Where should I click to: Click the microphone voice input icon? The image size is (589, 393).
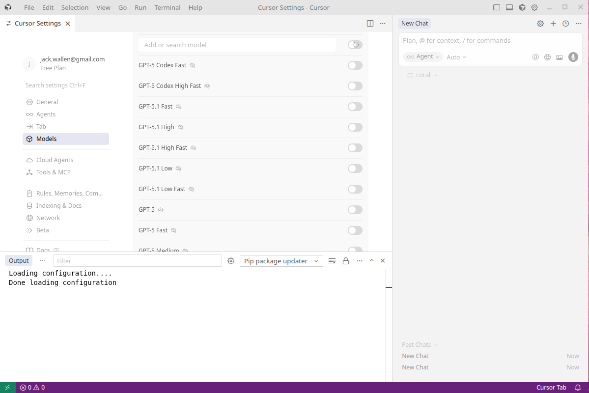tap(573, 57)
